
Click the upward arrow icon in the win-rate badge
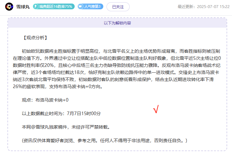click(x=35, y=6)
